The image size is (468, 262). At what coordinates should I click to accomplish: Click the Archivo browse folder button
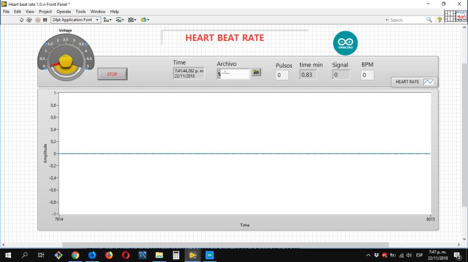[256, 72]
